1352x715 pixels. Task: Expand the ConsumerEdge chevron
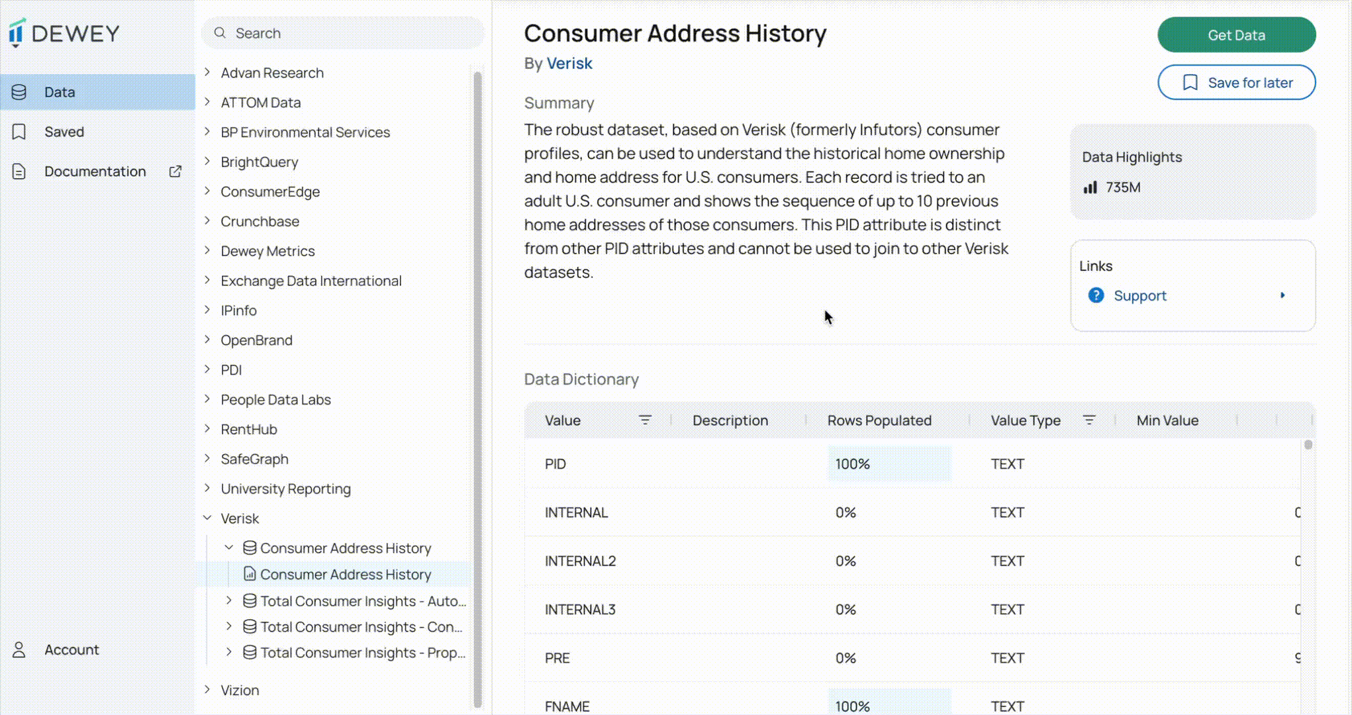(207, 191)
